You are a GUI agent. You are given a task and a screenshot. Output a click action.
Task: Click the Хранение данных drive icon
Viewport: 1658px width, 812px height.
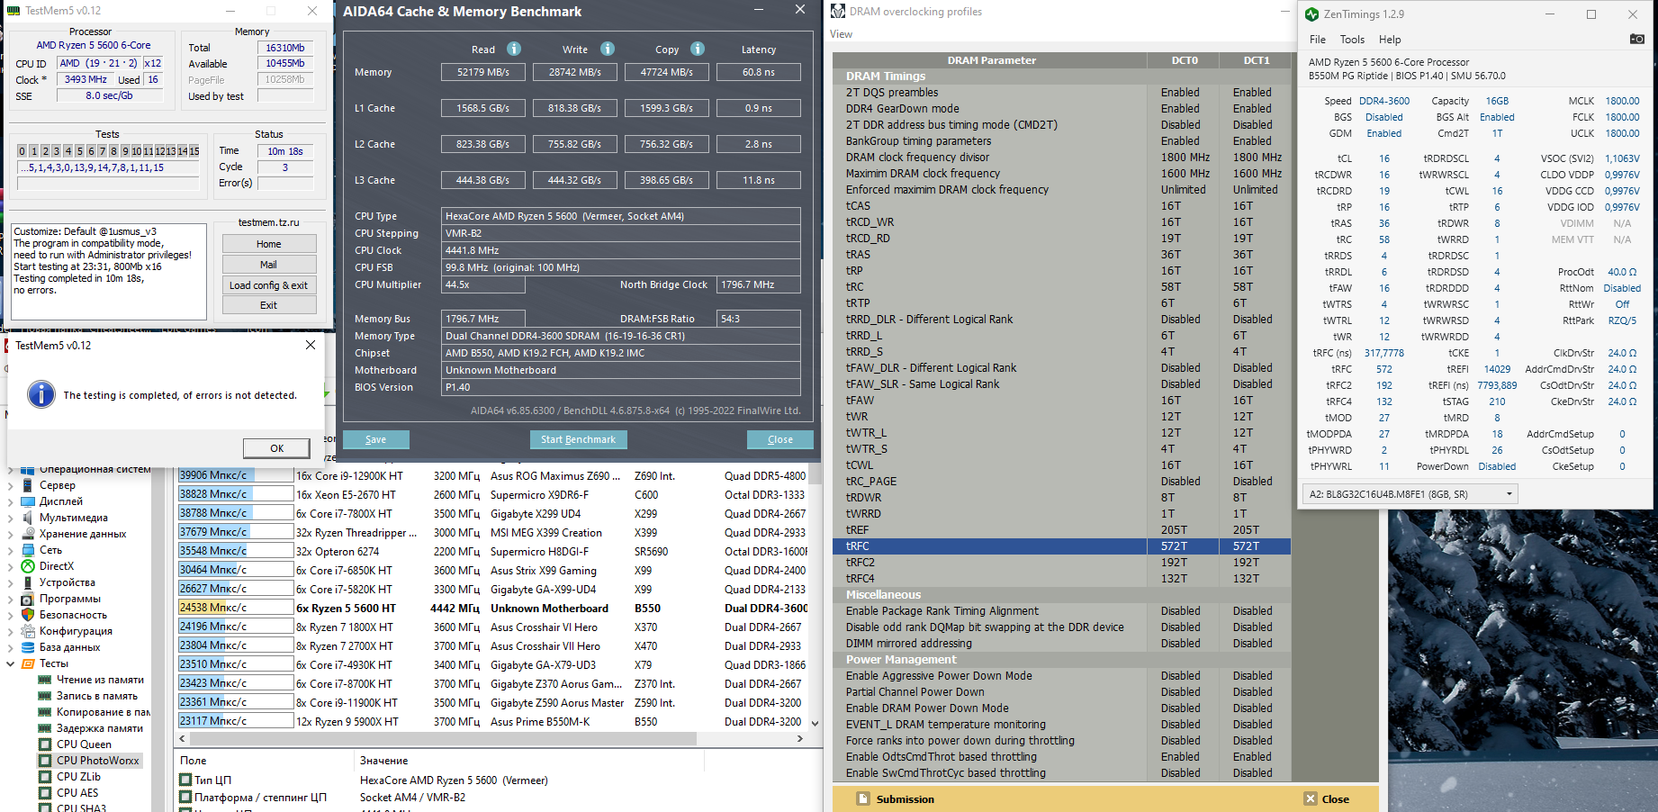pyautogui.click(x=28, y=534)
